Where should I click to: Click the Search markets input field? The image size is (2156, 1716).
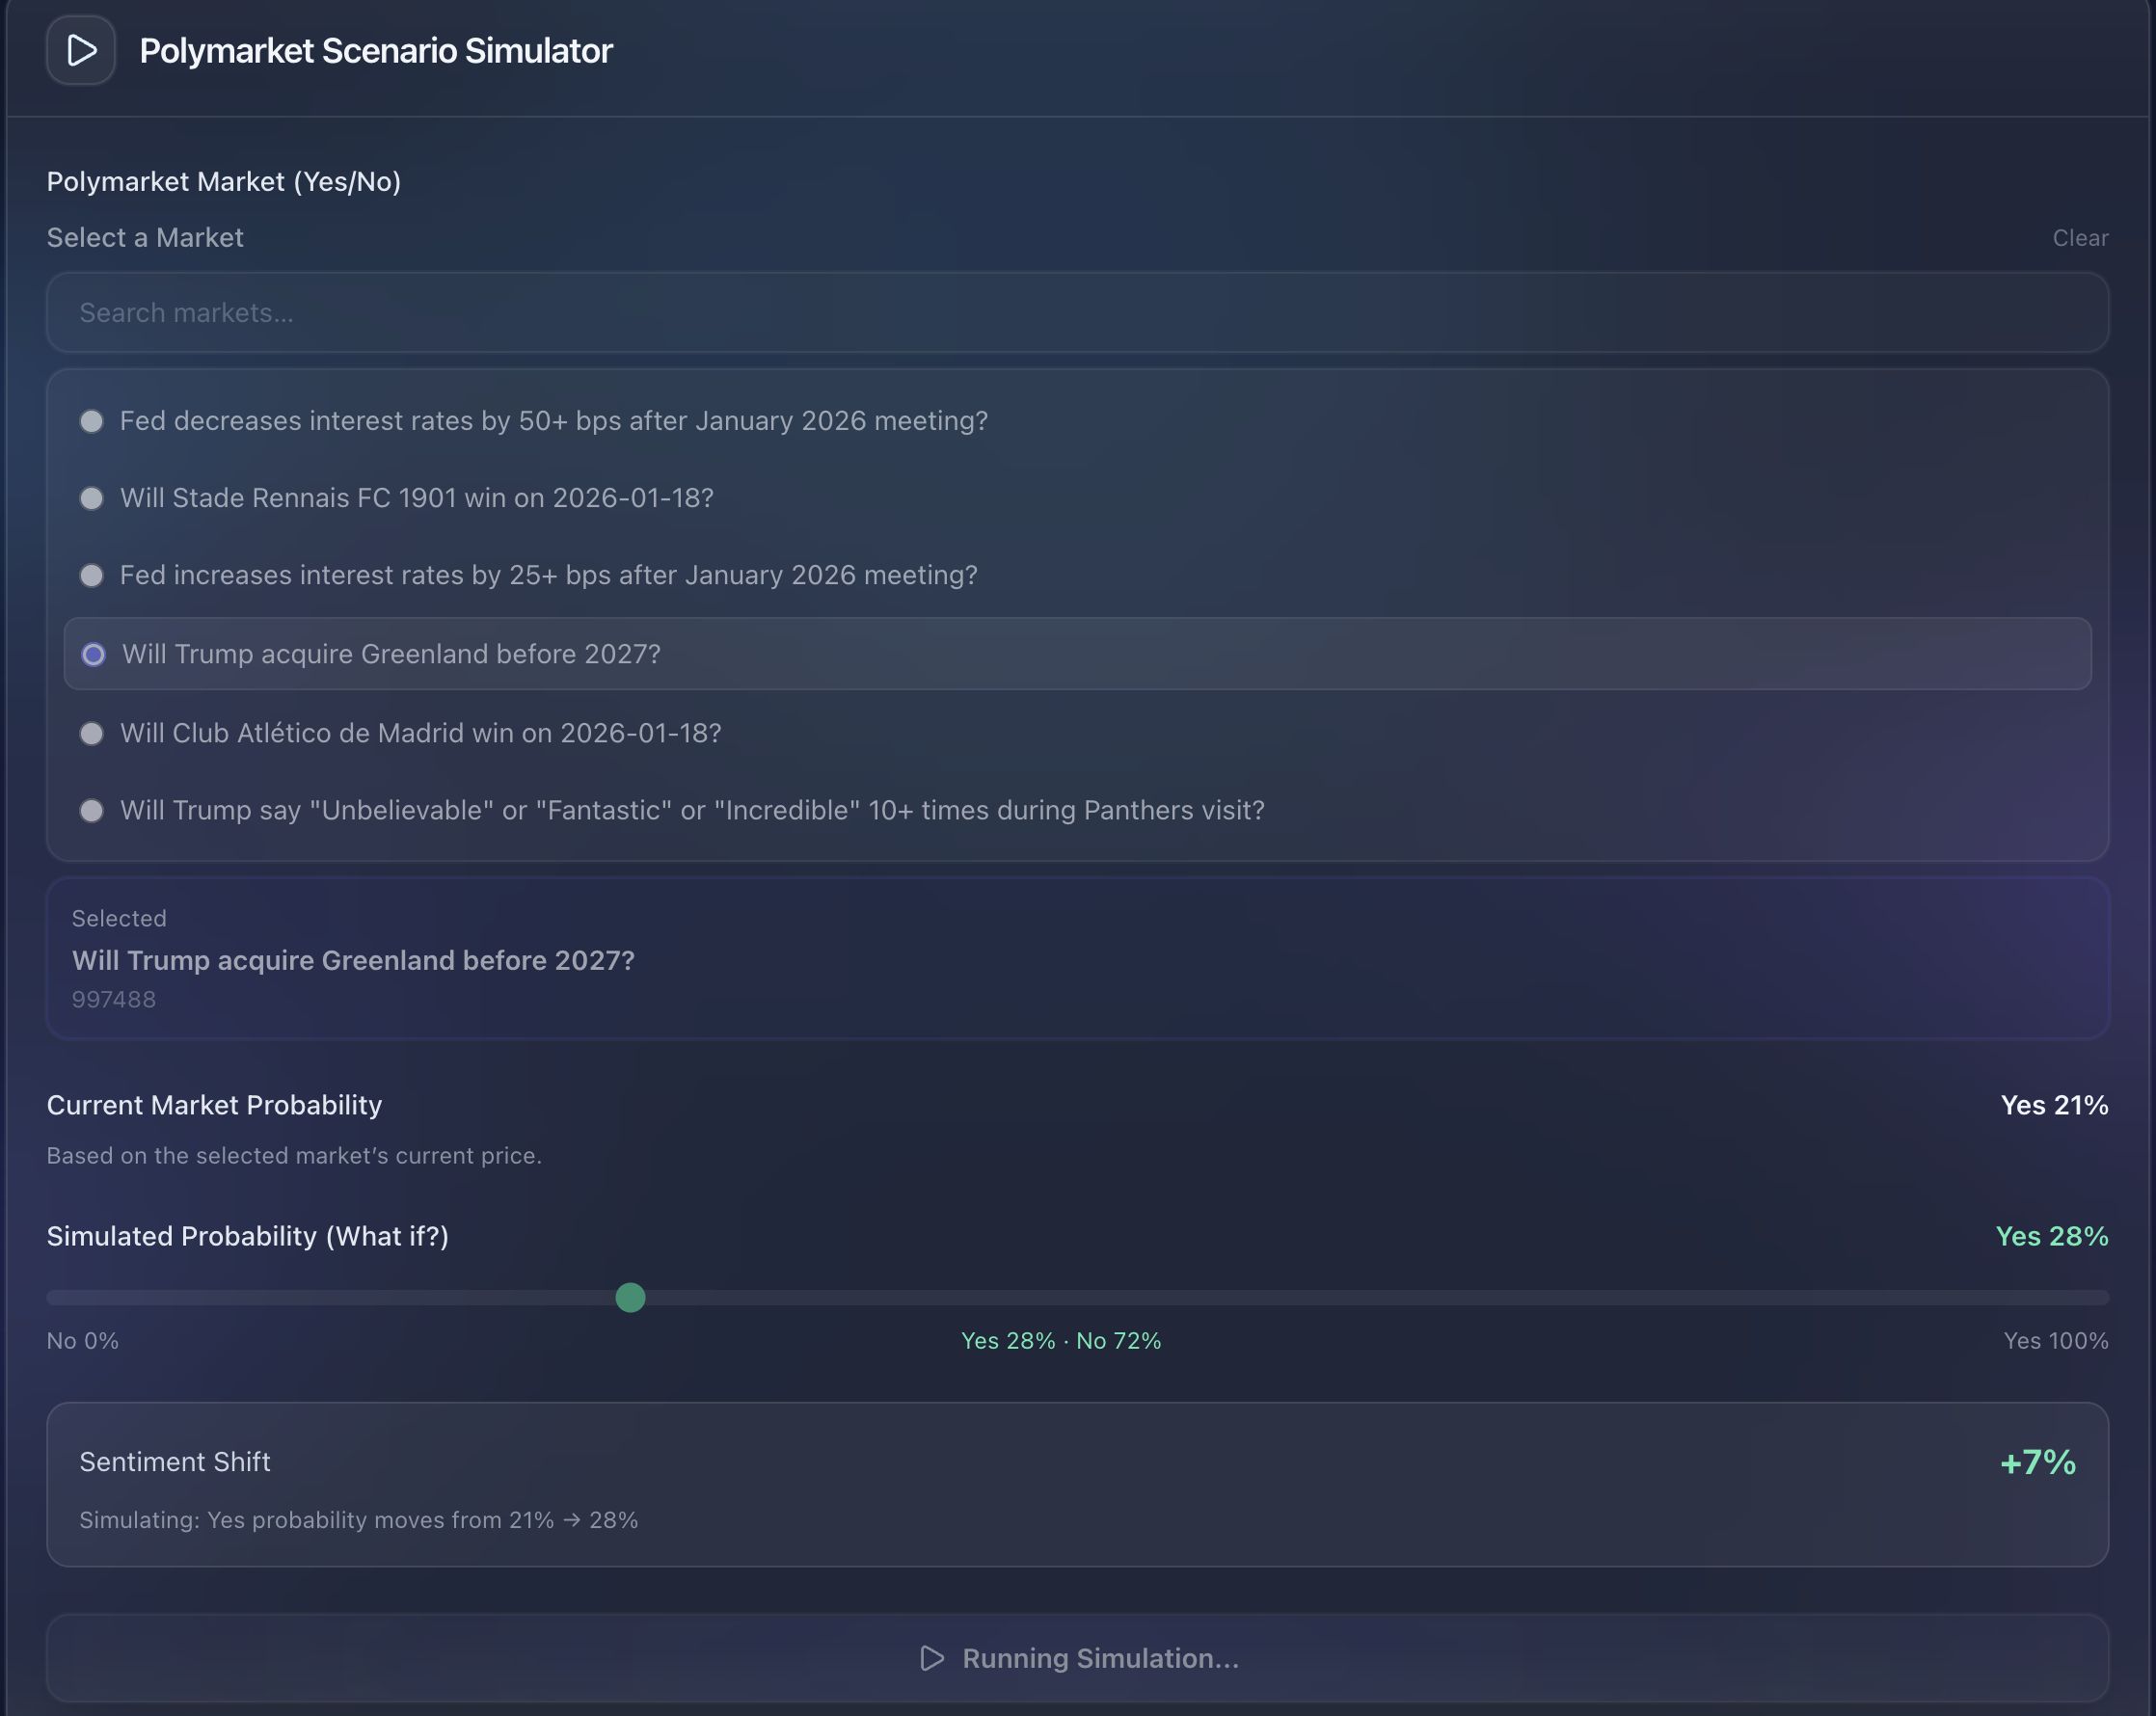pyautogui.click(x=1077, y=313)
